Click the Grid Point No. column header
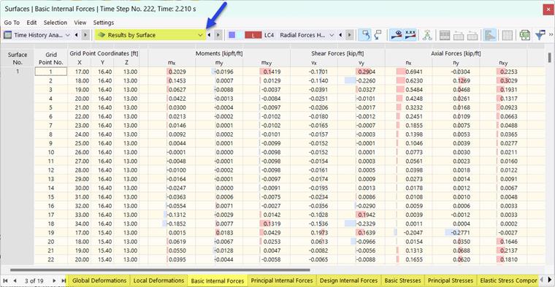 (x=50, y=58)
